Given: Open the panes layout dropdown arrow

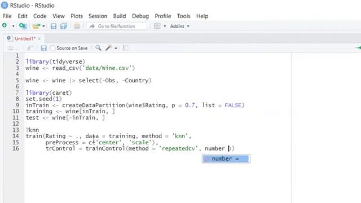Looking at the screenshot, I should [165, 26].
